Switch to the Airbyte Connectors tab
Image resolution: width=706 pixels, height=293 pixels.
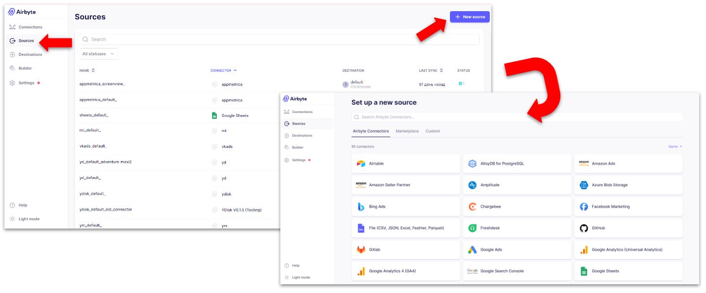371,131
